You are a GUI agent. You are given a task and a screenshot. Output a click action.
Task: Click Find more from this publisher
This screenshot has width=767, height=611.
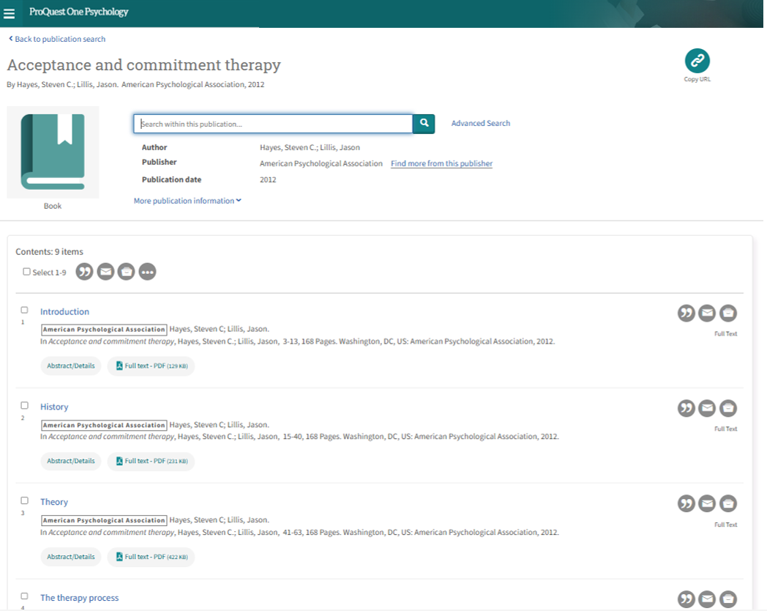pos(441,163)
